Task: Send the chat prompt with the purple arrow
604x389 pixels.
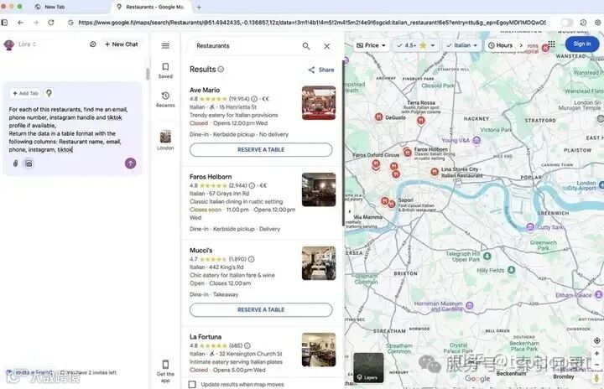Action: point(130,163)
